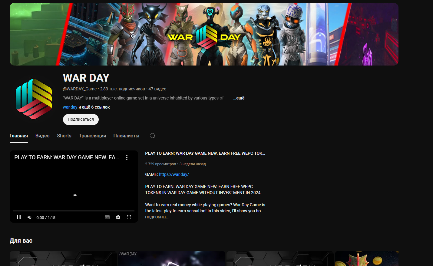The width and height of the screenshot is (433, 266).
Task: Click the 2,83 тыс. подписчиков text
Action: pos(123,89)
